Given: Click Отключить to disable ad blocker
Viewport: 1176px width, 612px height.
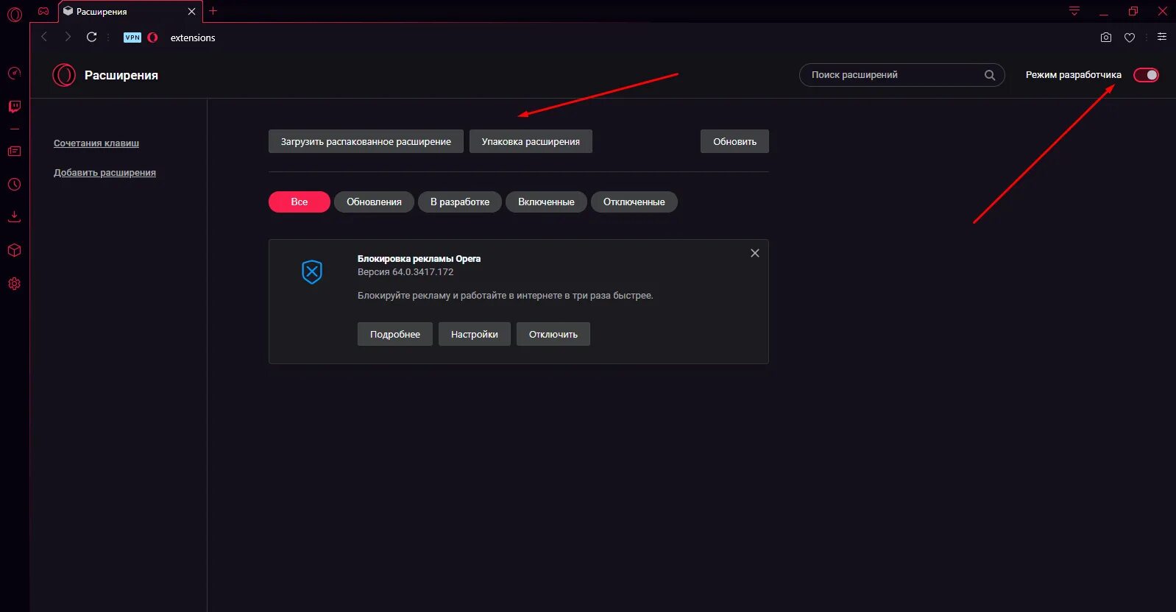Looking at the screenshot, I should pyautogui.click(x=553, y=334).
